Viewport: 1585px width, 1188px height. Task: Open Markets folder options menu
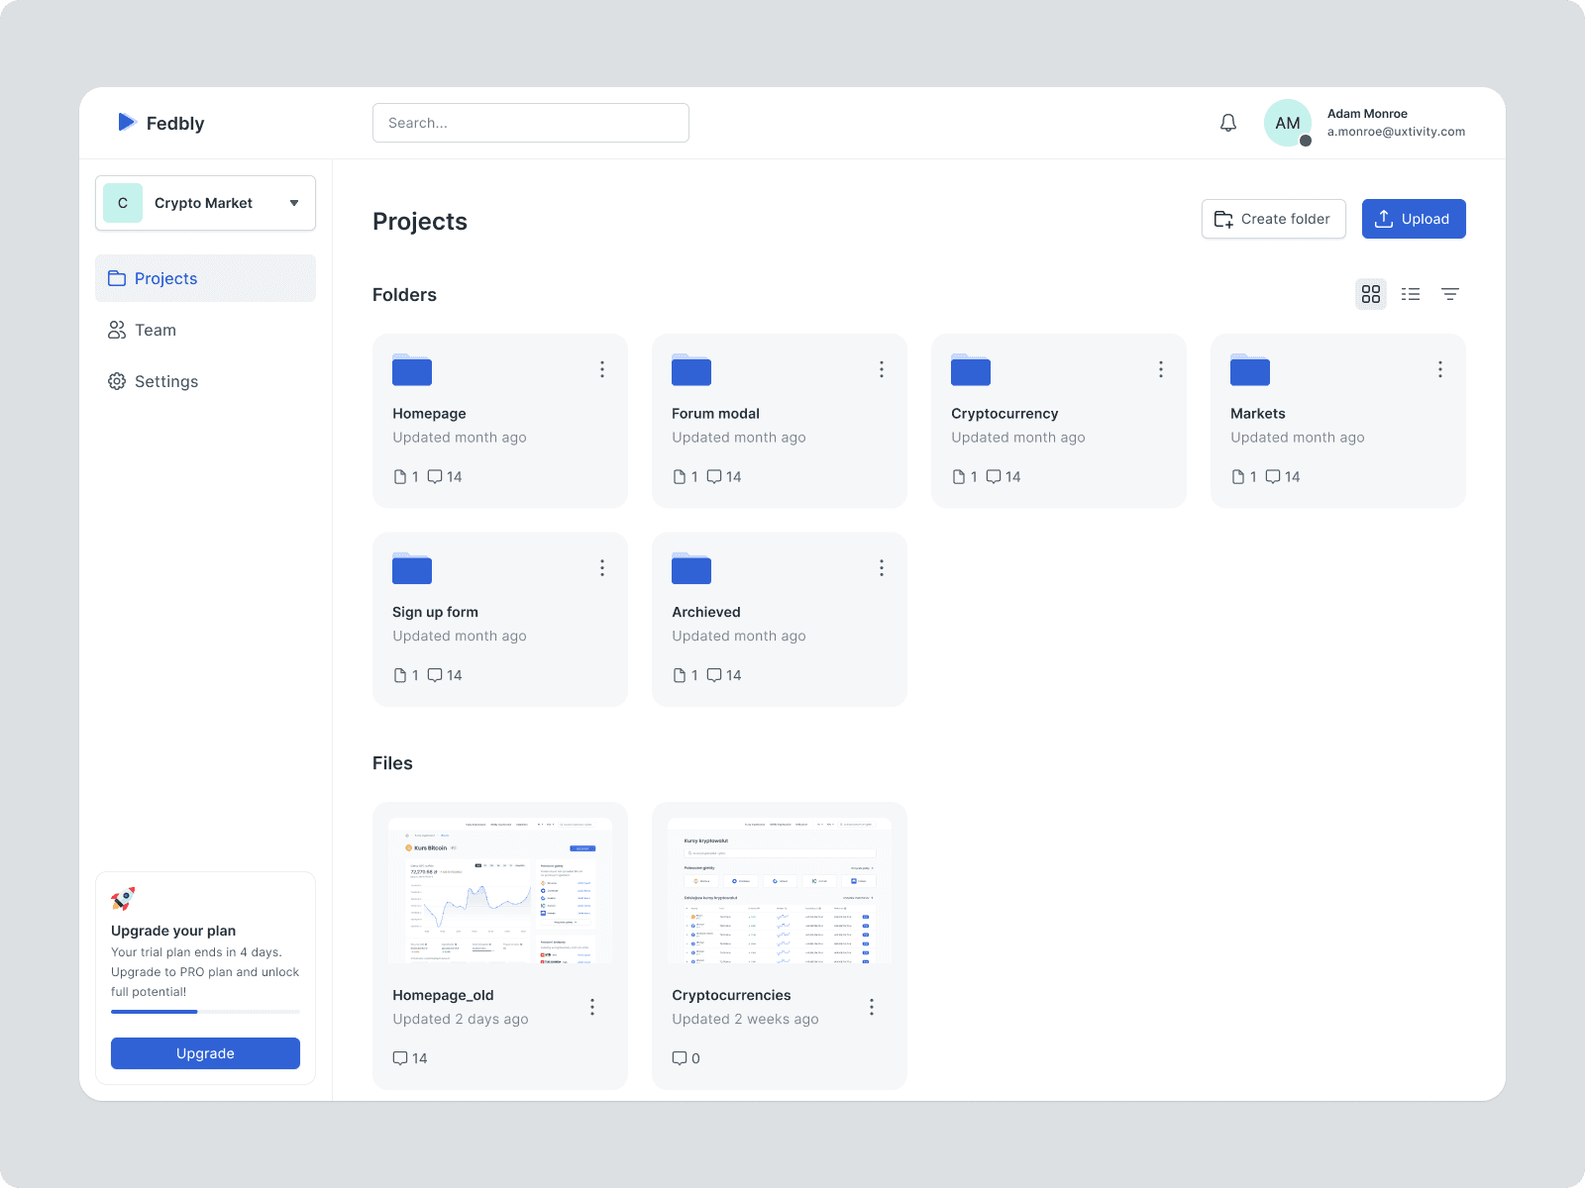pos(1440,369)
